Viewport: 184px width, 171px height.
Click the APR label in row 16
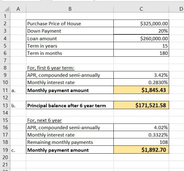coord(70,127)
